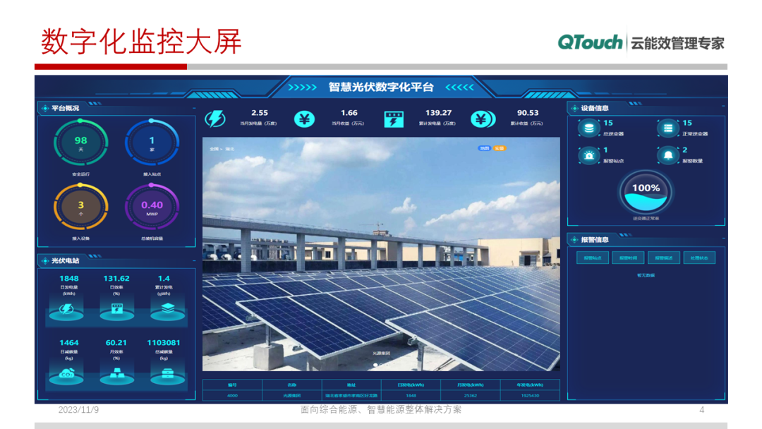The height and width of the screenshot is (429, 762).
Task: Click the 报警时间 column header button
Action: click(x=628, y=258)
